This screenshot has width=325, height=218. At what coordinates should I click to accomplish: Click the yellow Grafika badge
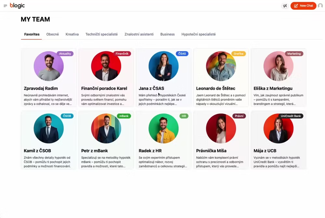239,54
